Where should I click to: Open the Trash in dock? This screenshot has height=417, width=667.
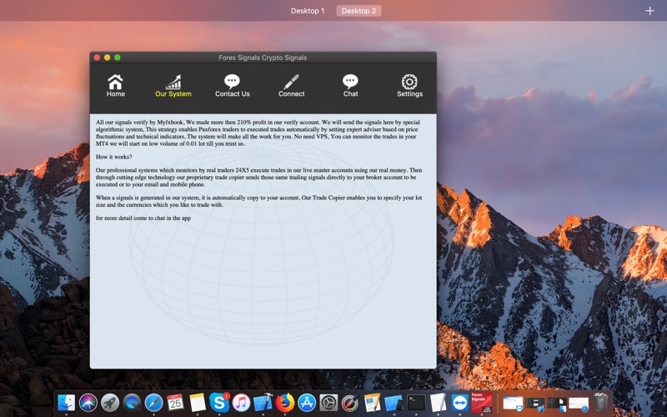pyautogui.click(x=600, y=403)
